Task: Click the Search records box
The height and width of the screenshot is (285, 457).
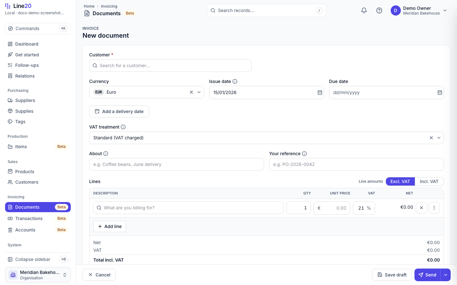Action: (x=267, y=10)
